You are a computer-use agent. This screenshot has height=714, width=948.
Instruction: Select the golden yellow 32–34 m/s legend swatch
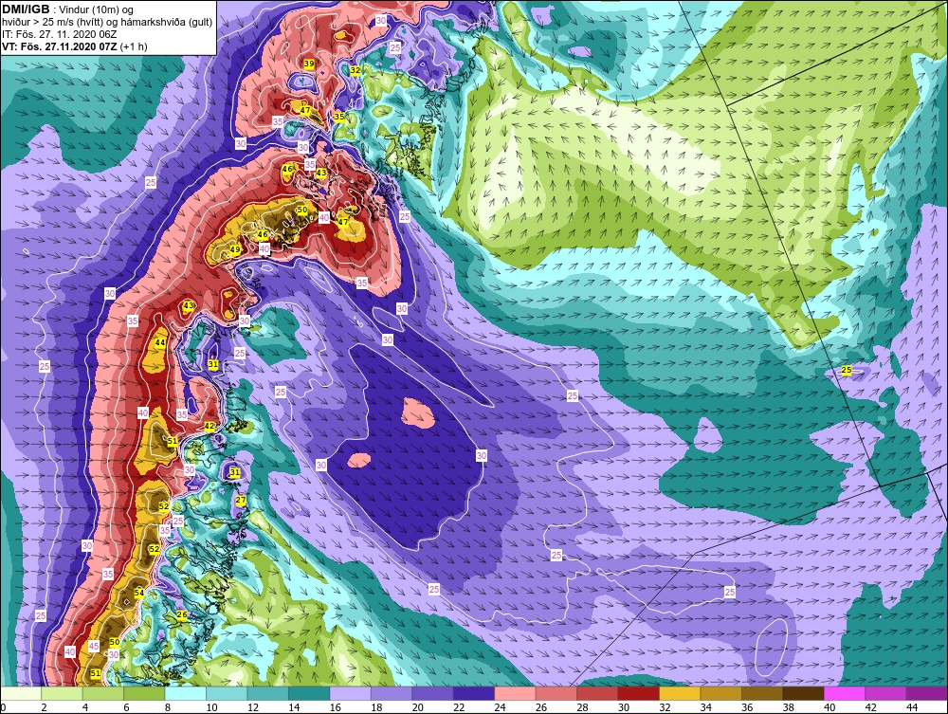pos(680,693)
